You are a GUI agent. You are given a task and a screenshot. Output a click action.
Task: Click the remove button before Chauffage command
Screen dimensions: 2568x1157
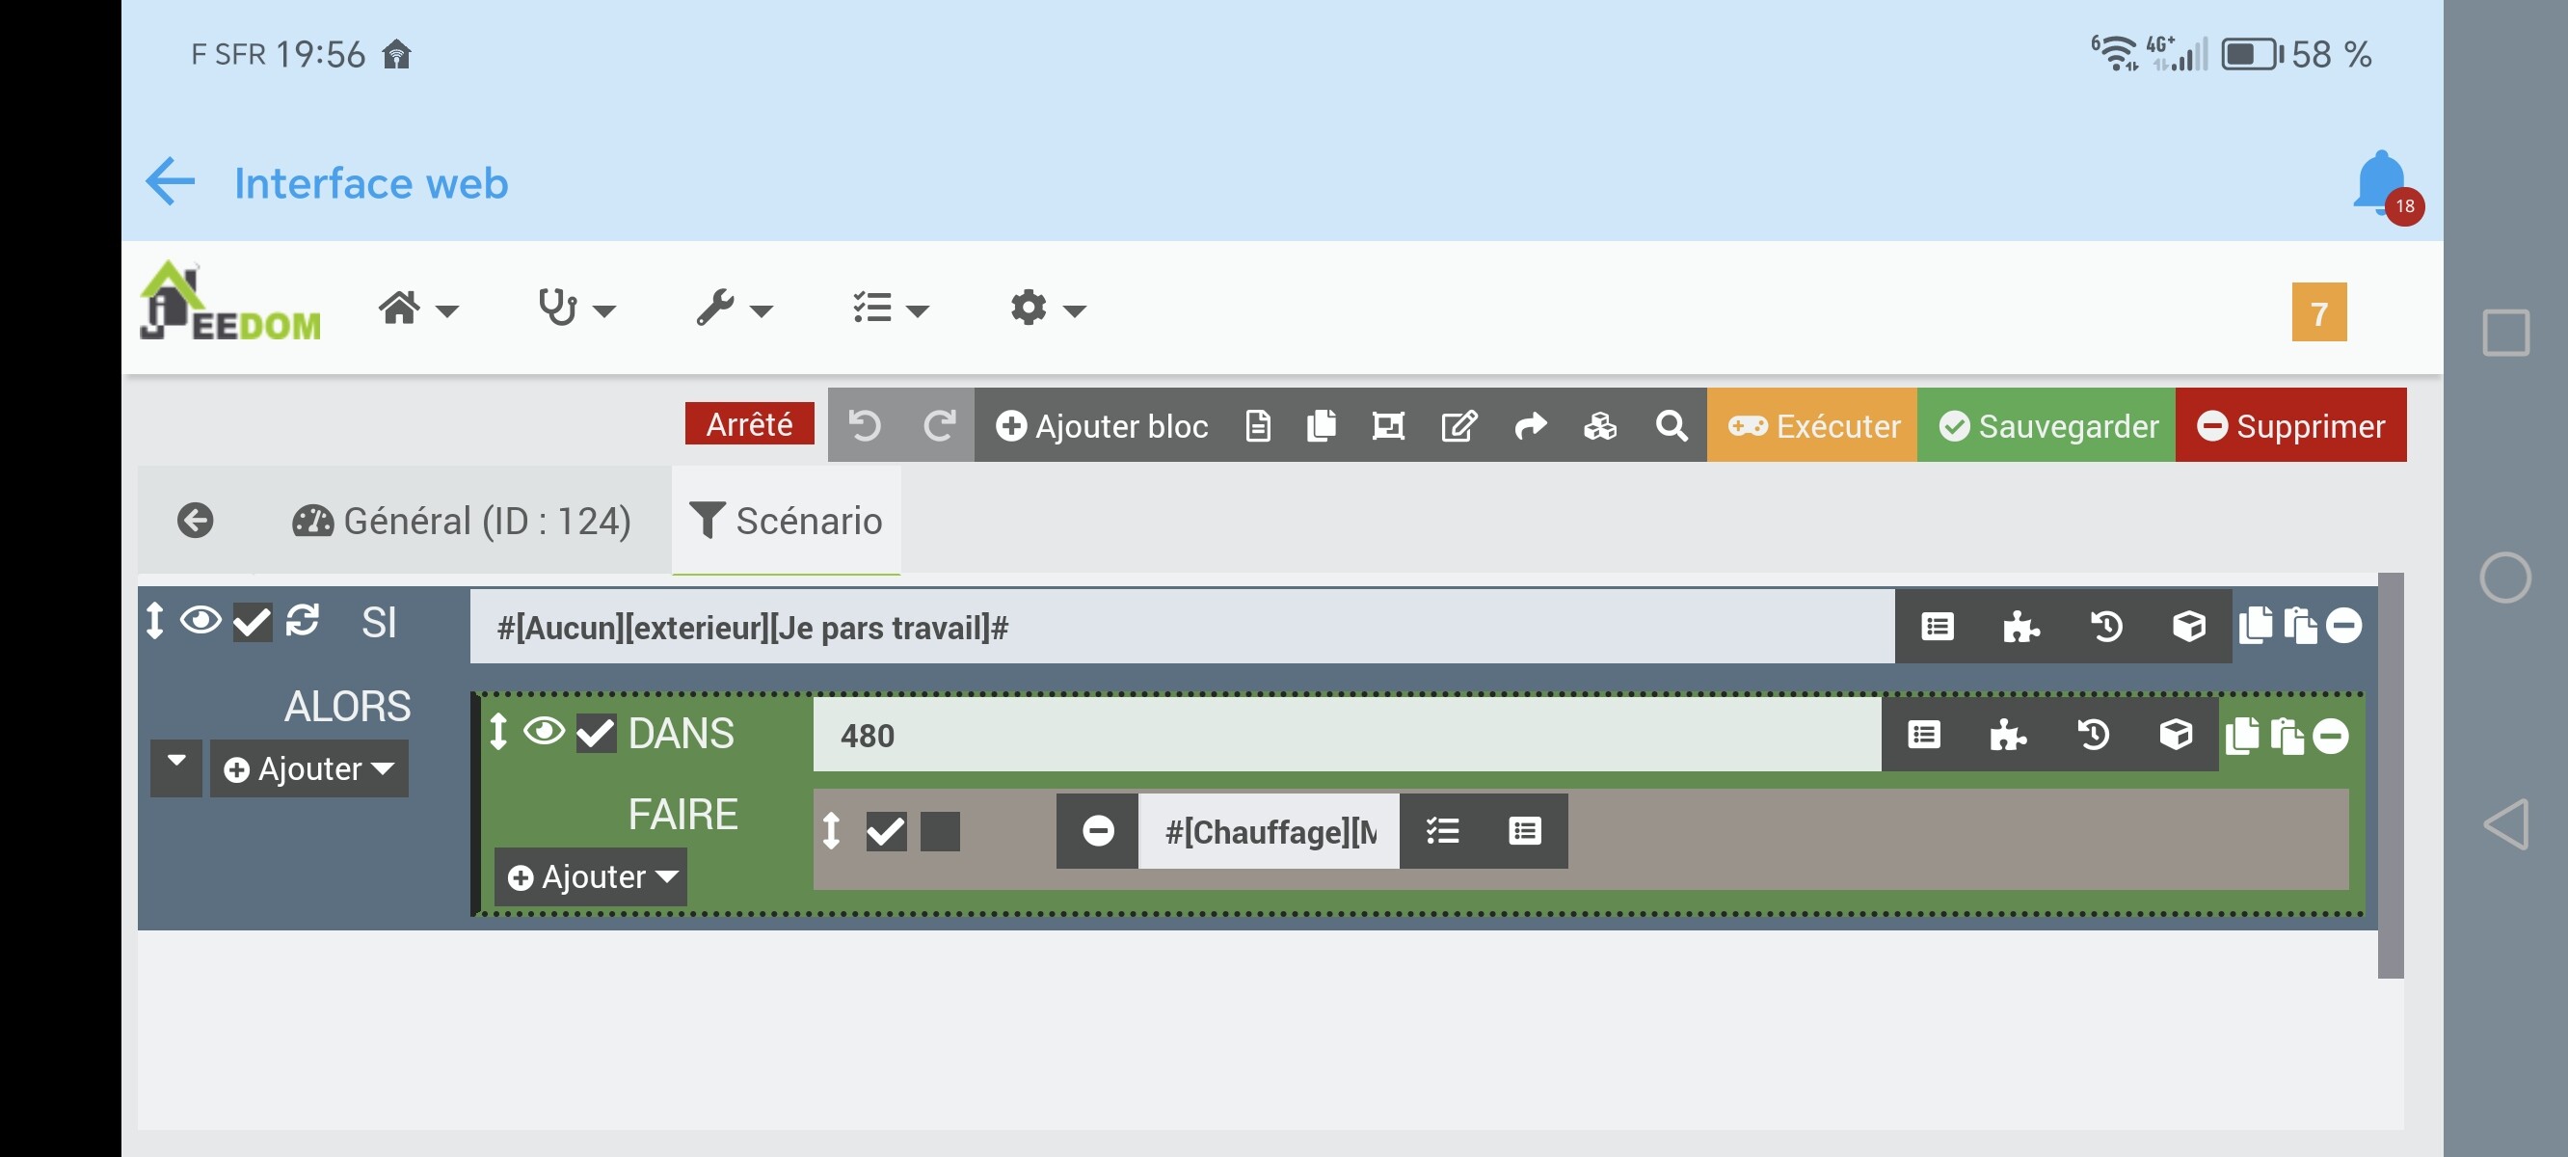click(x=1098, y=831)
